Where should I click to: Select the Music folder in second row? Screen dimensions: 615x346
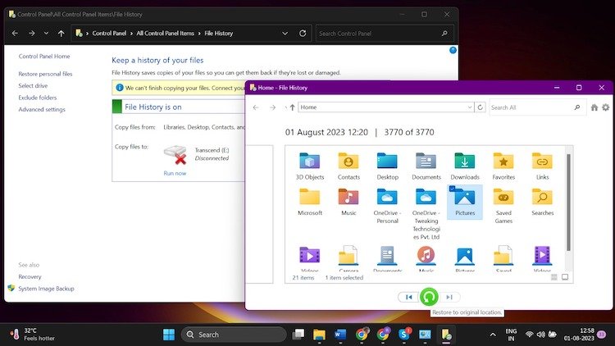348,202
